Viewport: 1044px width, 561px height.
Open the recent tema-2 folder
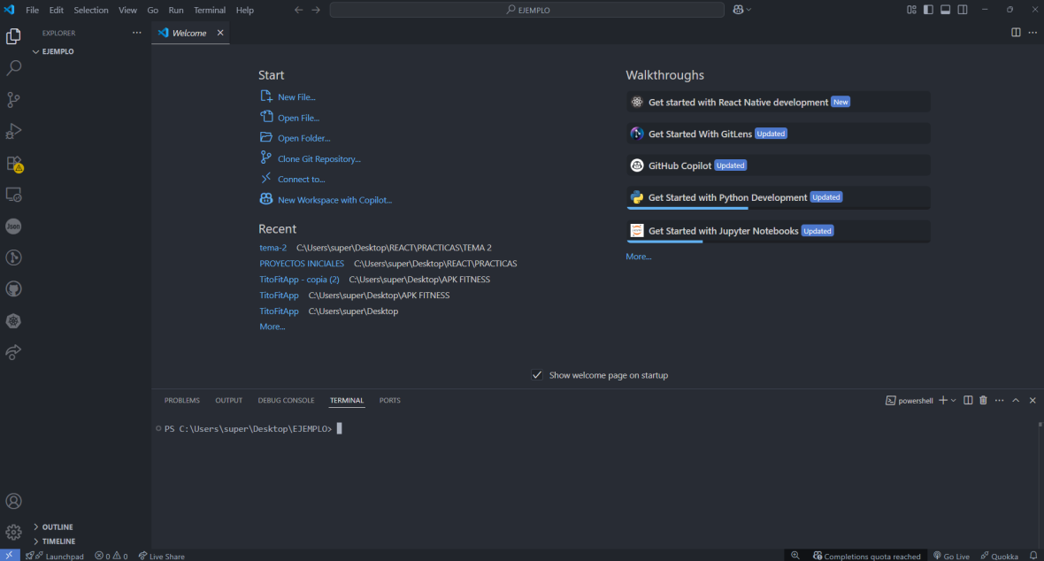click(x=273, y=248)
